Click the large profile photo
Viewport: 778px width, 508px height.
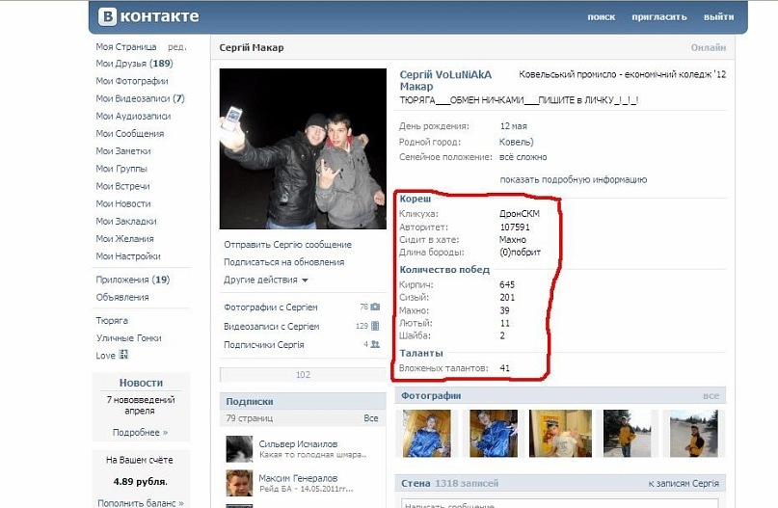pyautogui.click(x=302, y=148)
